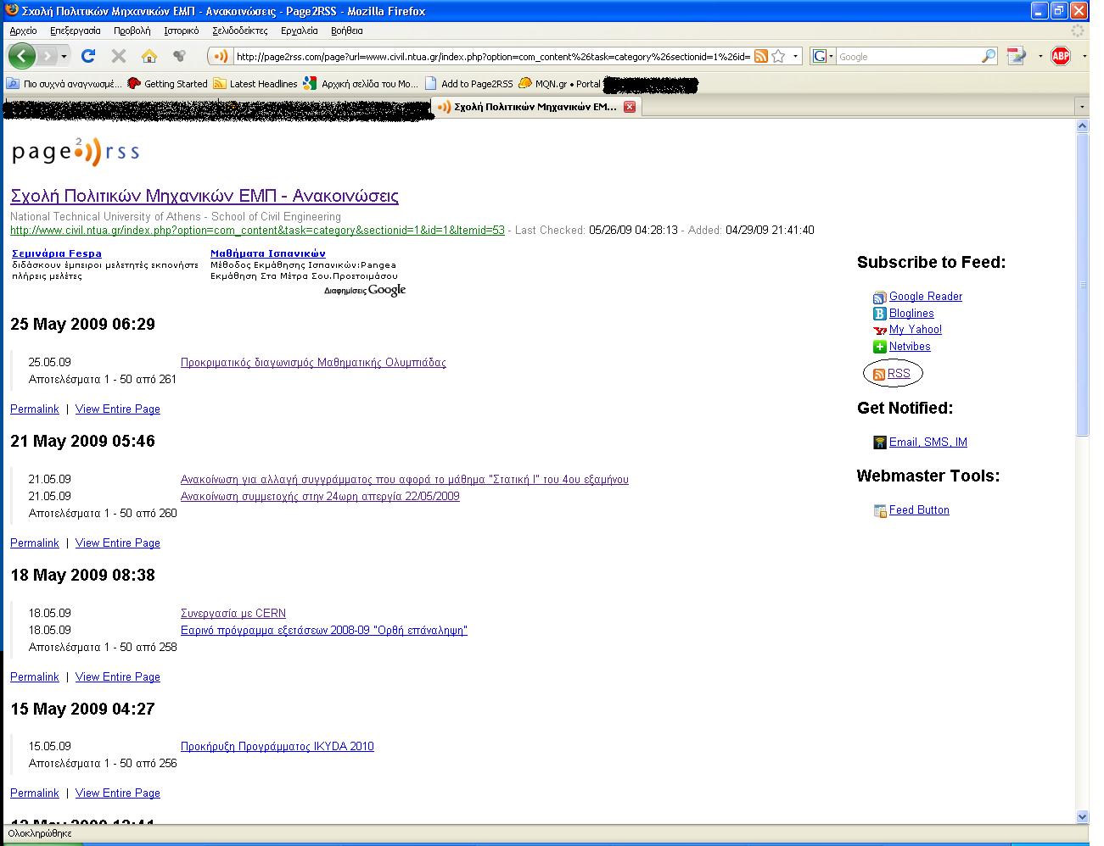The image size is (1104, 846).
Task: Click the Adblock Plus ABP icon
Action: pos(1060,56)
